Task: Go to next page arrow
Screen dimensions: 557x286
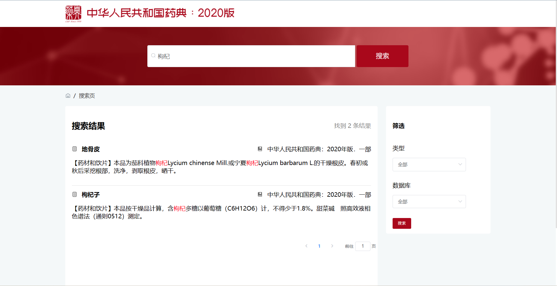Action: (332, 246)
